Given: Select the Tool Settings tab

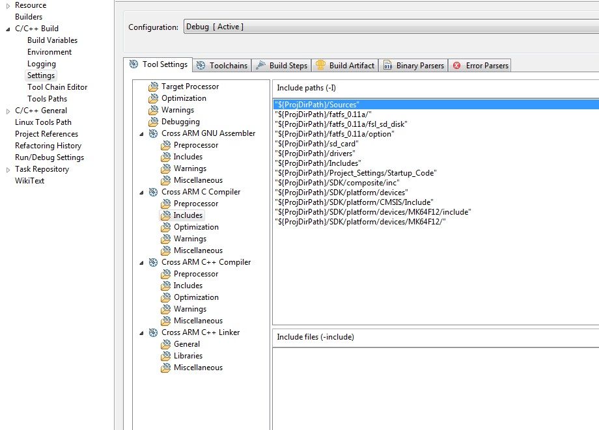Looking at the screenshot, I should [x=158, y=64].
